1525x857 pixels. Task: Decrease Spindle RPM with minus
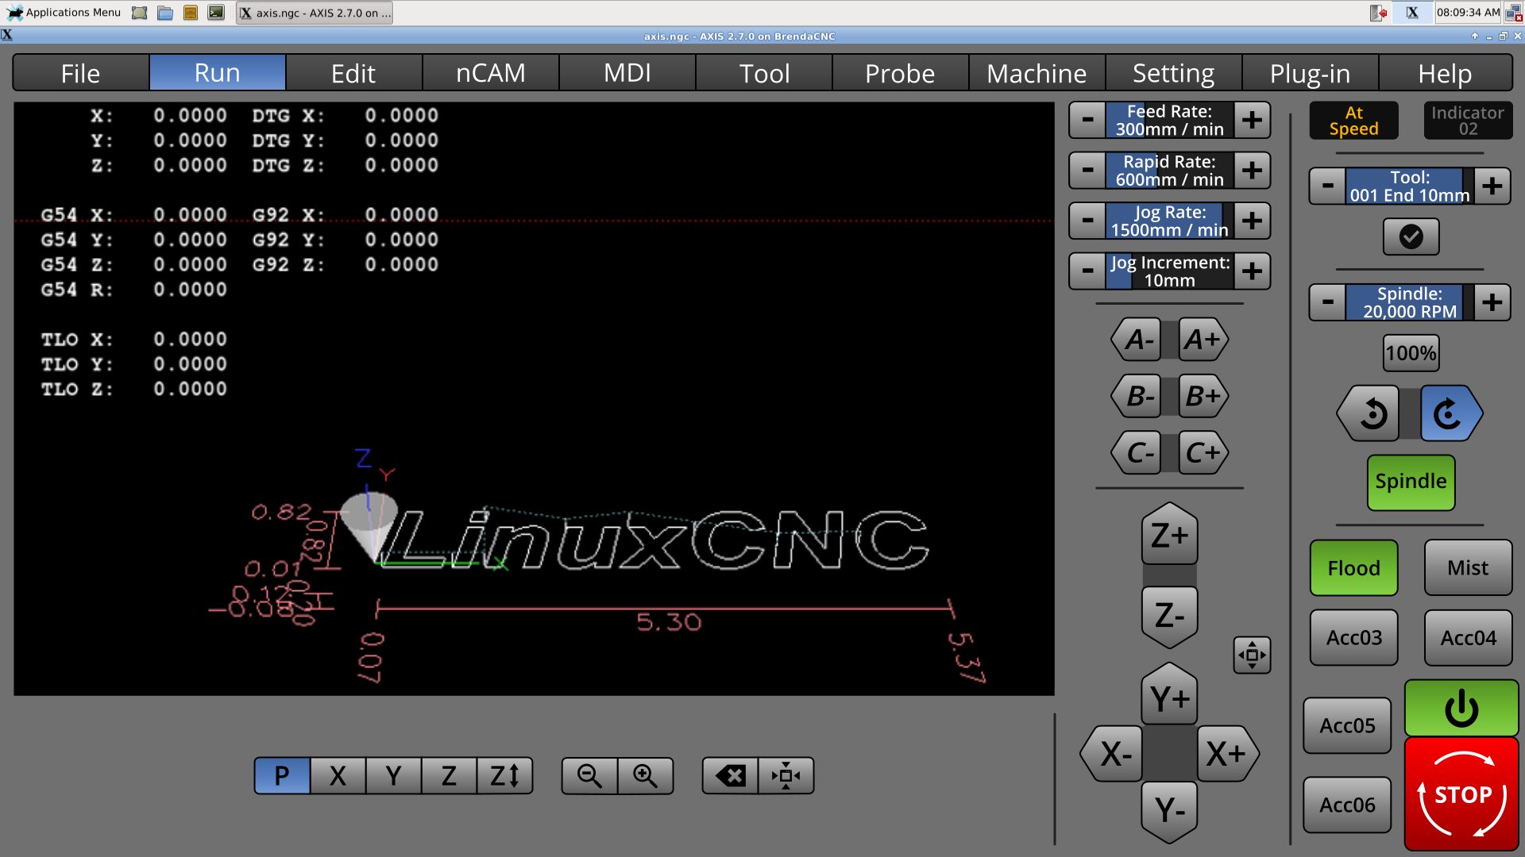(x=1327, y=302)
